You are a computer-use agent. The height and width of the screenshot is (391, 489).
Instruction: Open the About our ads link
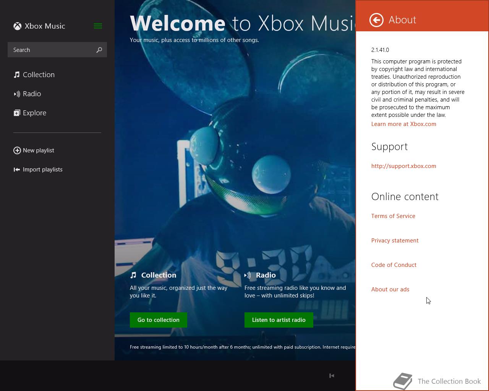[x=390, y=289]
